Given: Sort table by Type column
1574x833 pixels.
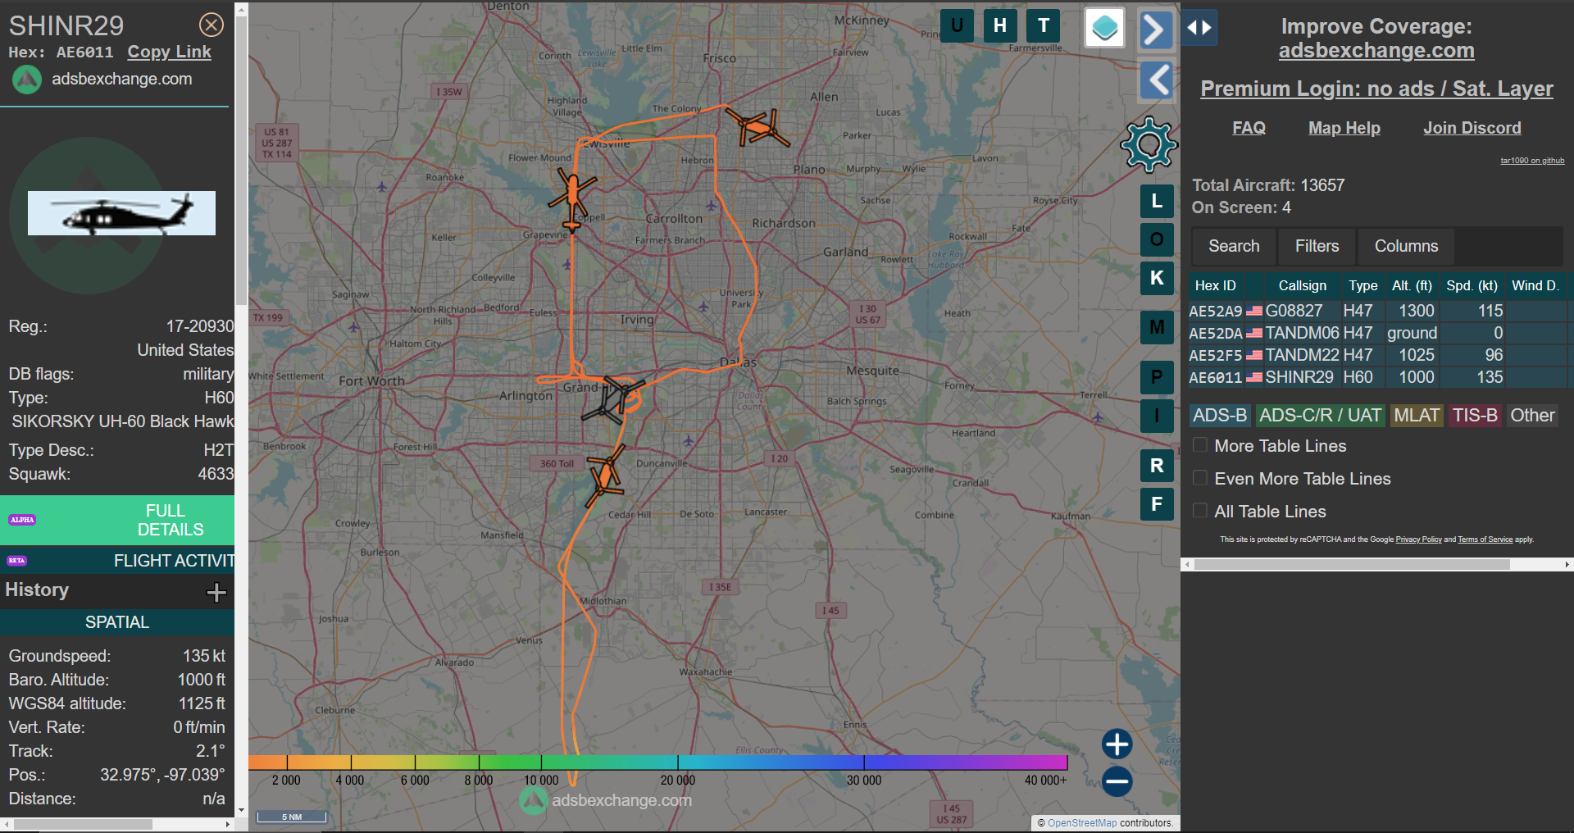Looking at the screenshot, I should pyautogui.click(x=1362, y=285).
